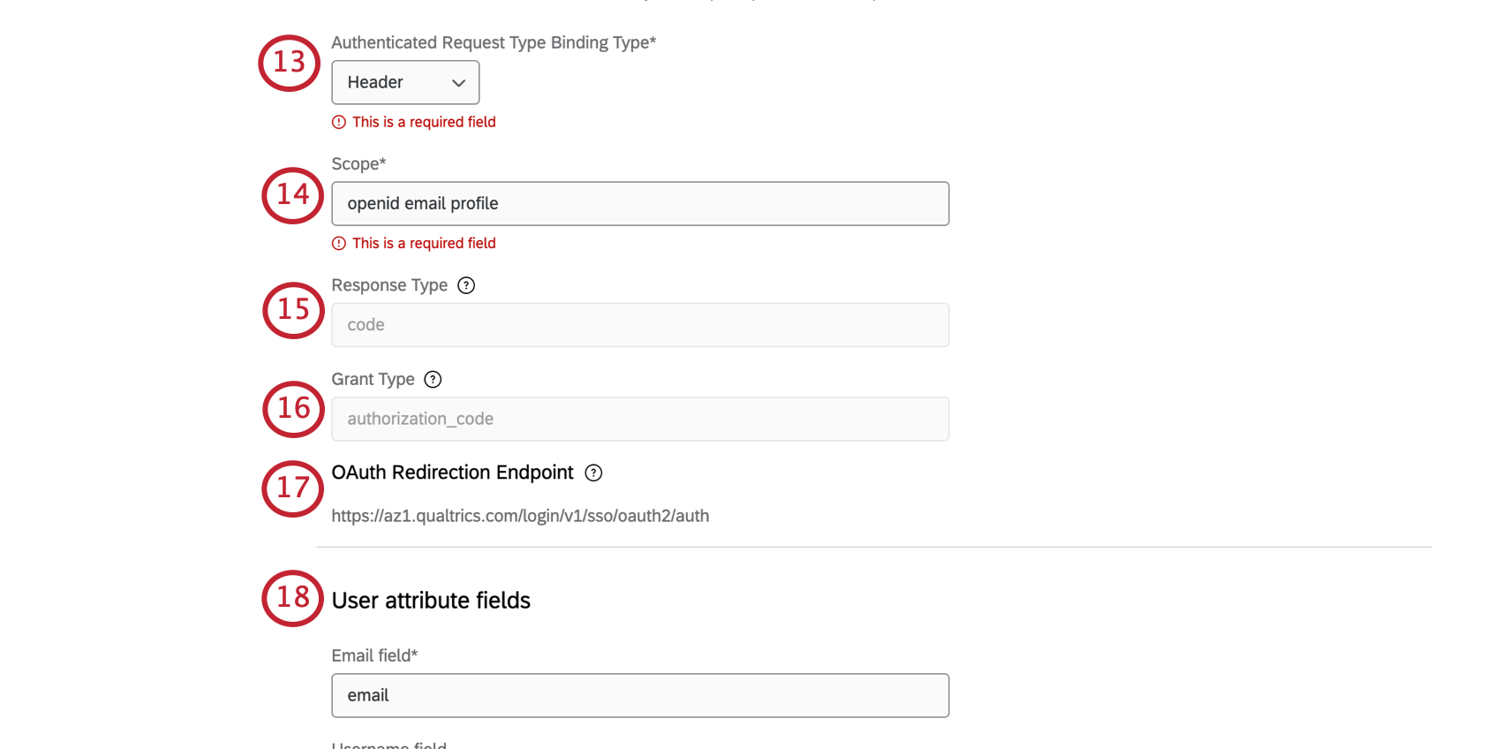
Task: Click the Response Type code field
Action: pyautogui.click(x=640, y=325)
